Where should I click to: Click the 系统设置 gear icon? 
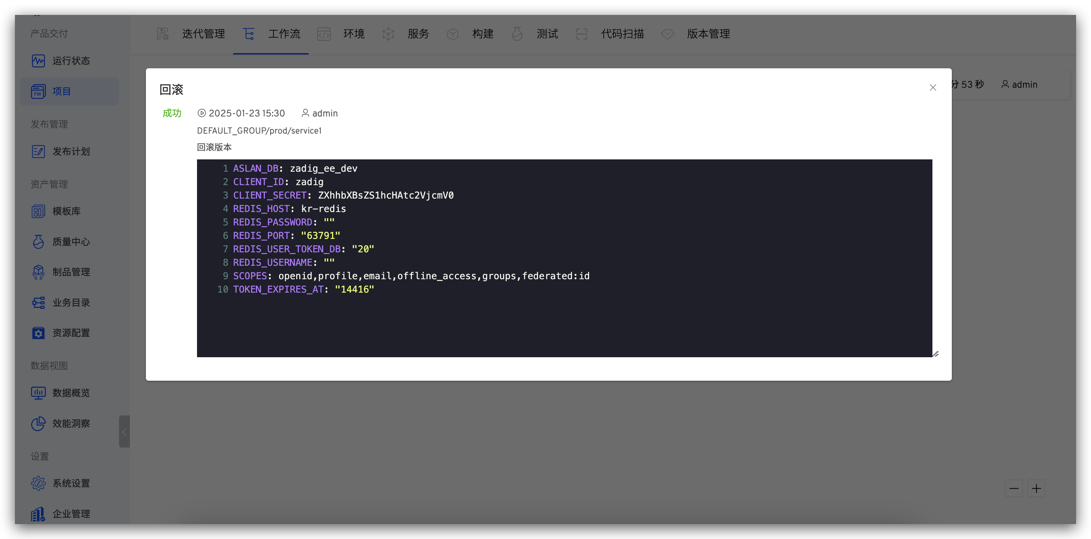click(x=38, y=483)
